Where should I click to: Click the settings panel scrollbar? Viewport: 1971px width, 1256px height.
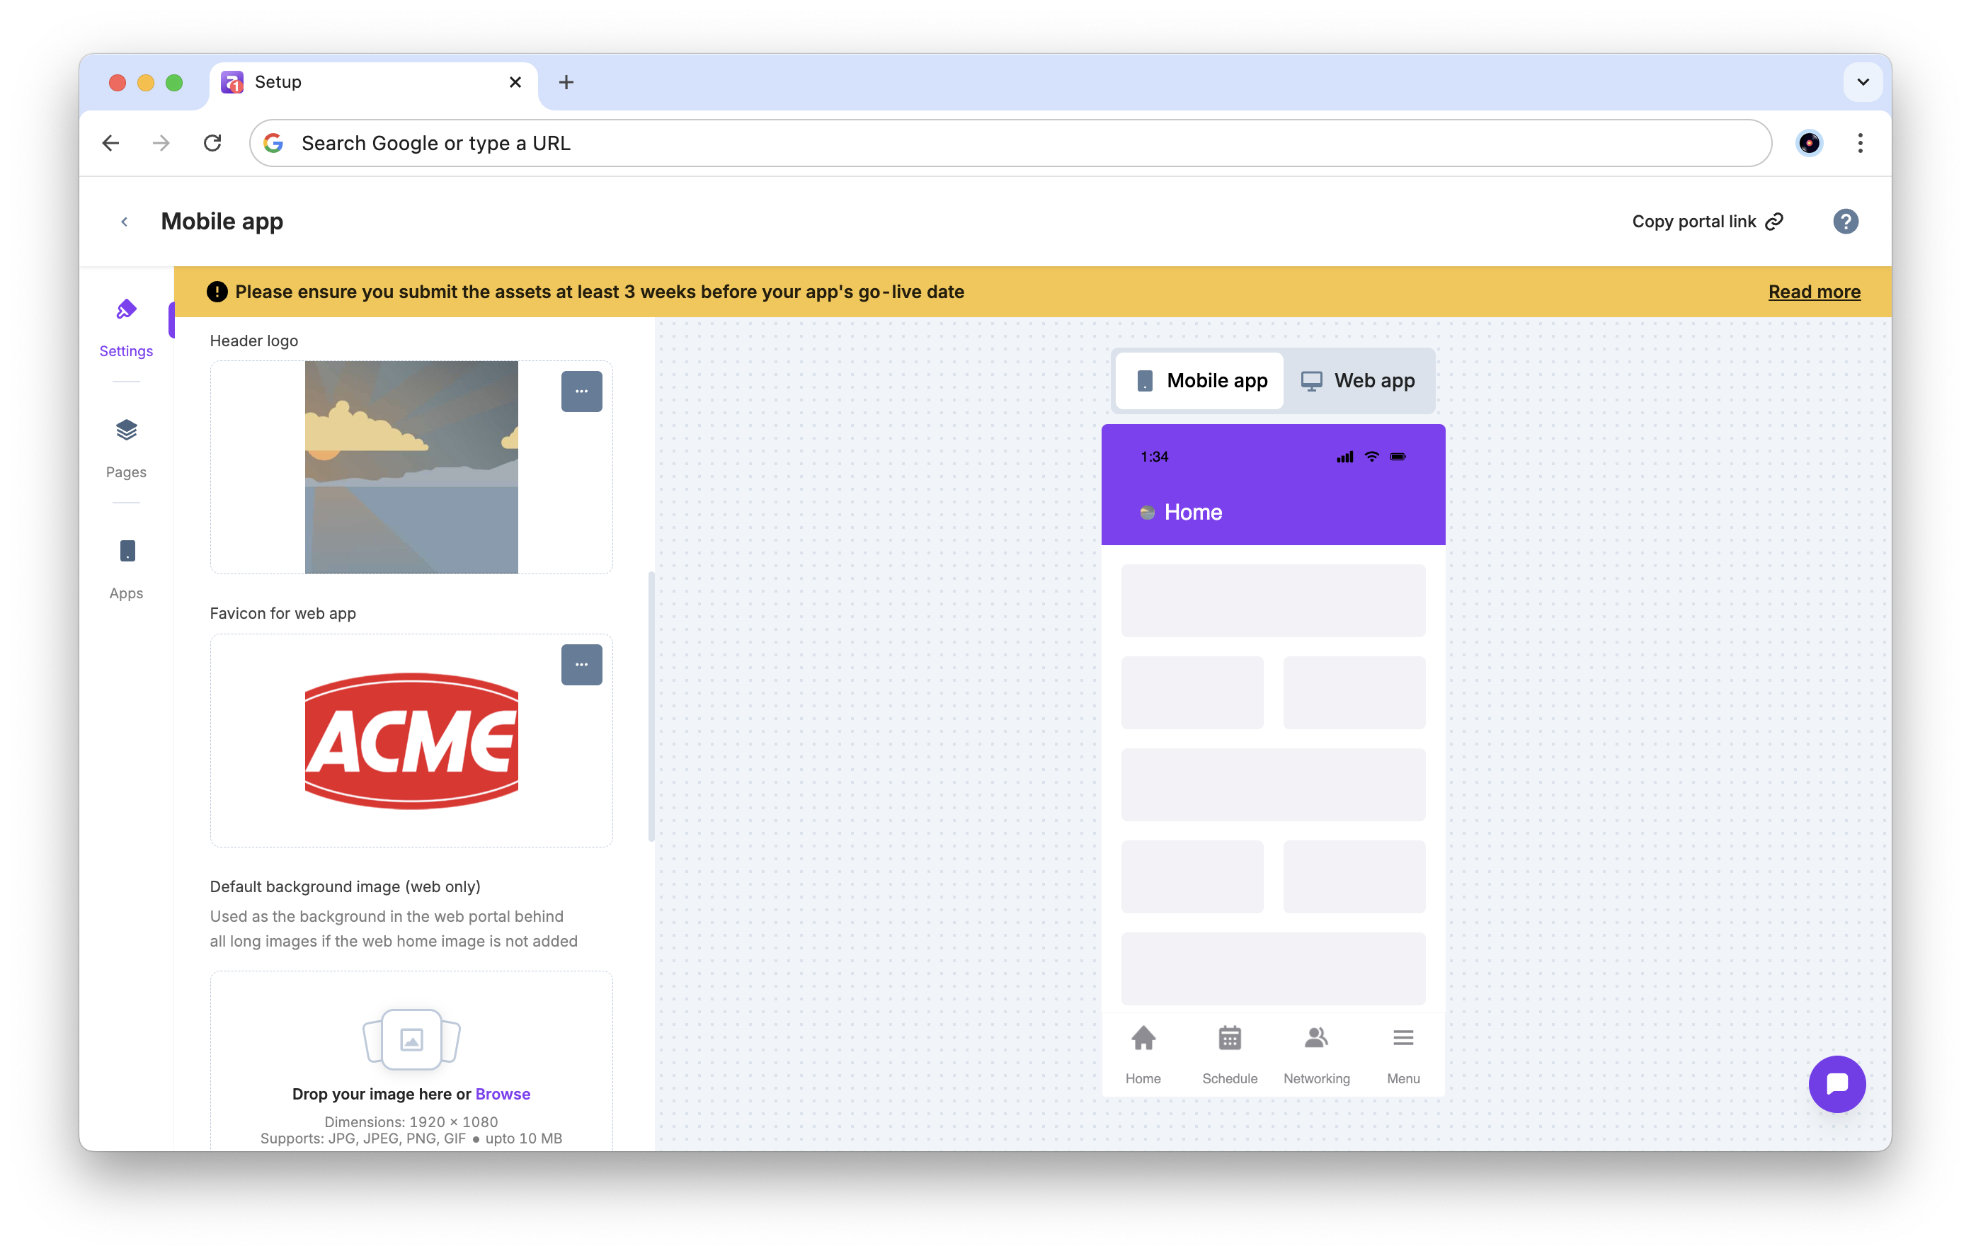pyautogui.click(x=651, y=705)
